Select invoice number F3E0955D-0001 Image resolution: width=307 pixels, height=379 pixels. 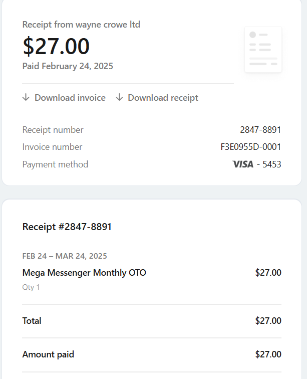[250, 147]
